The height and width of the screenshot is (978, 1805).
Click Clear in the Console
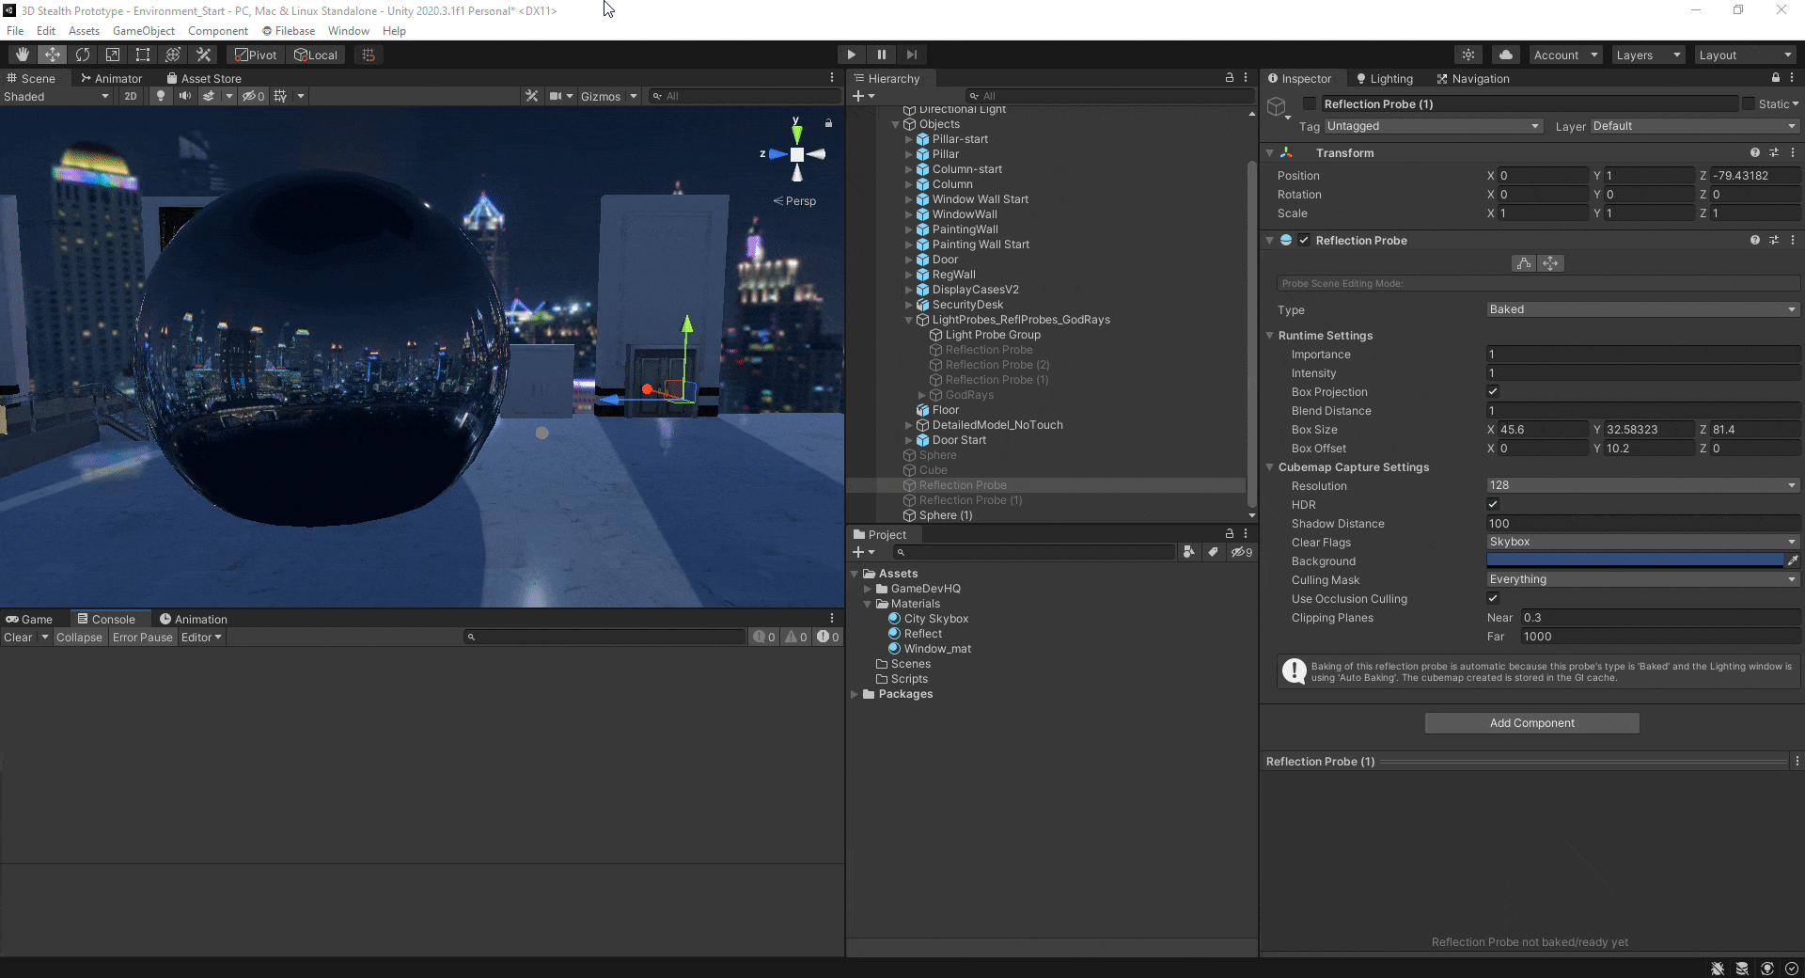click(x=18, y=638)
